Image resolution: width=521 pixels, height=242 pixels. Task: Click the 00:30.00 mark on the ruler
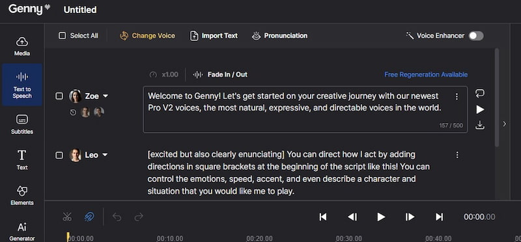pyautogui.click(x=349, y=238)
